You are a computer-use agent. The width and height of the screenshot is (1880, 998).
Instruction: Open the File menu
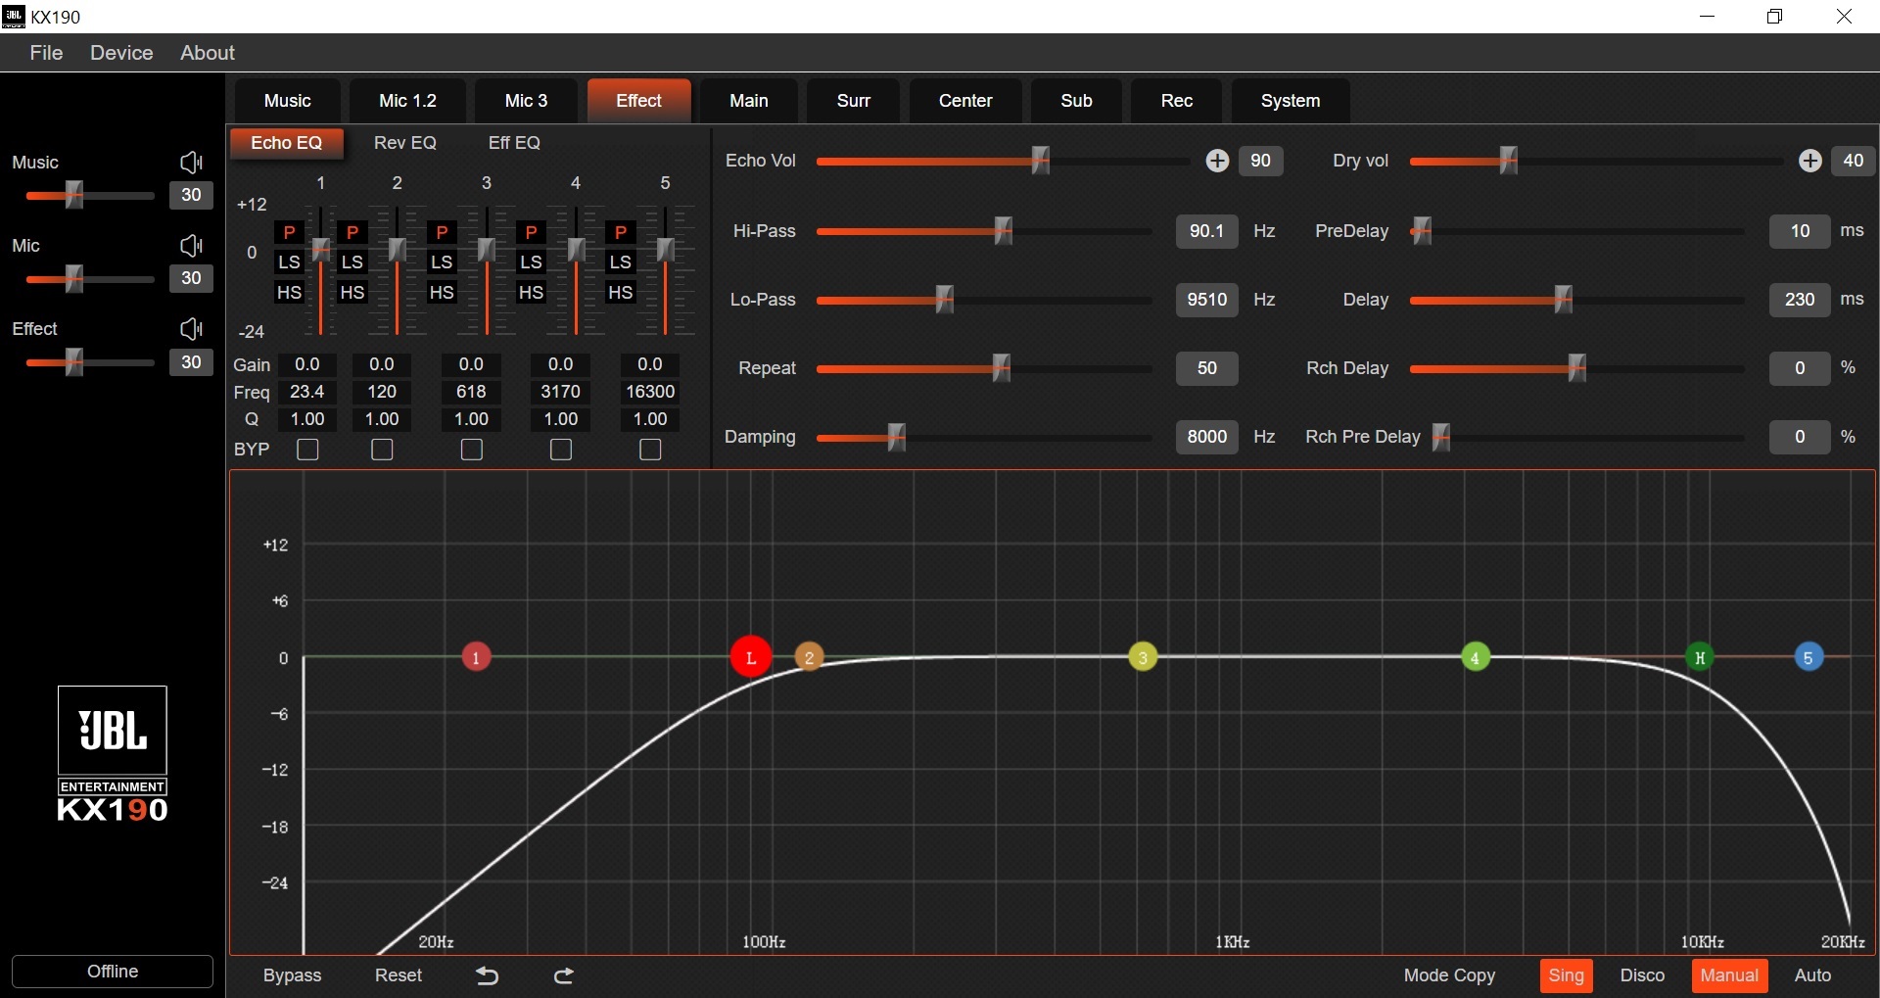point(46,53)
